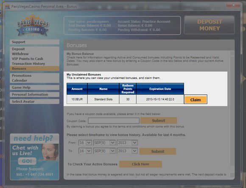Select the Bonuses menu item

[x=34, y=69]
